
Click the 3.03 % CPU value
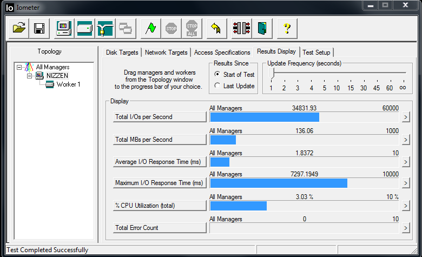coord(305,197)
